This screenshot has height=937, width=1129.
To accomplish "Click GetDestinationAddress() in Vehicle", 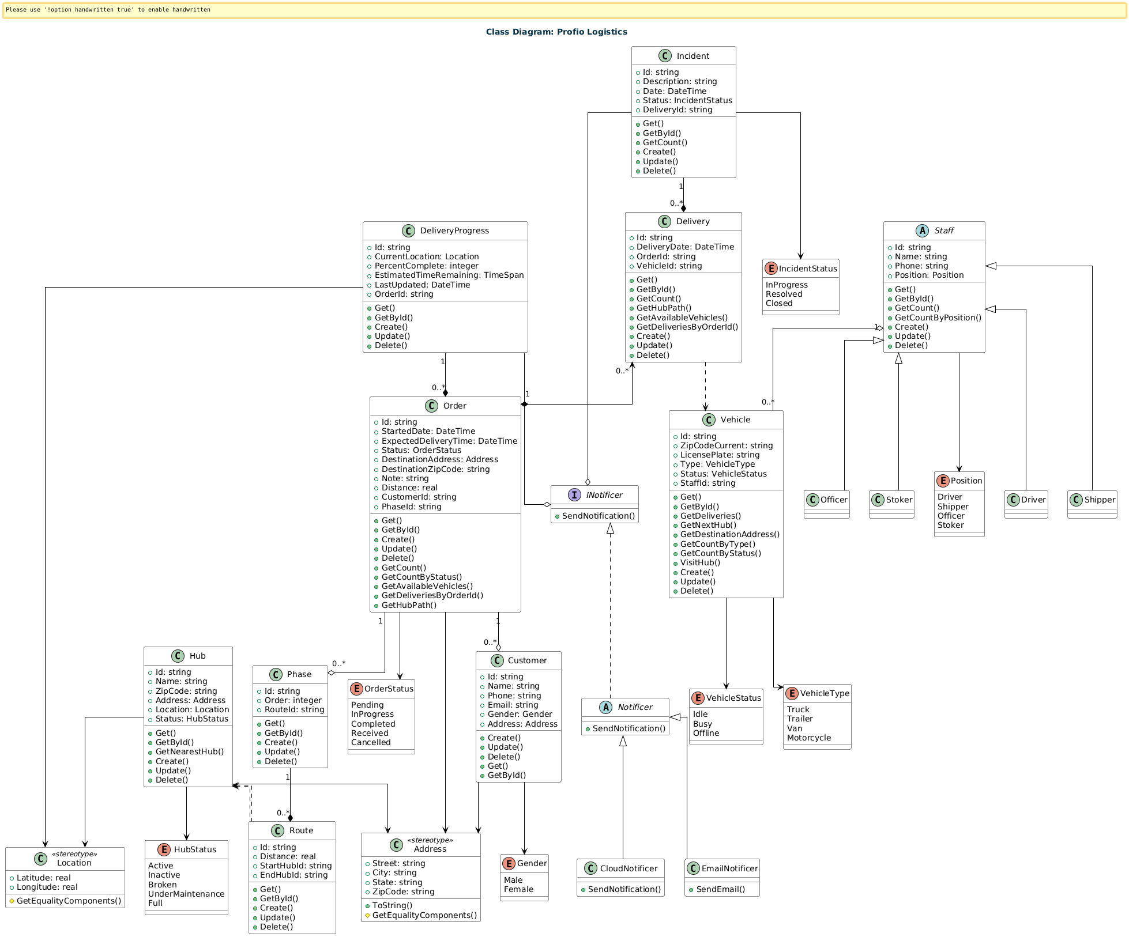I will click(x=729, y=534).
